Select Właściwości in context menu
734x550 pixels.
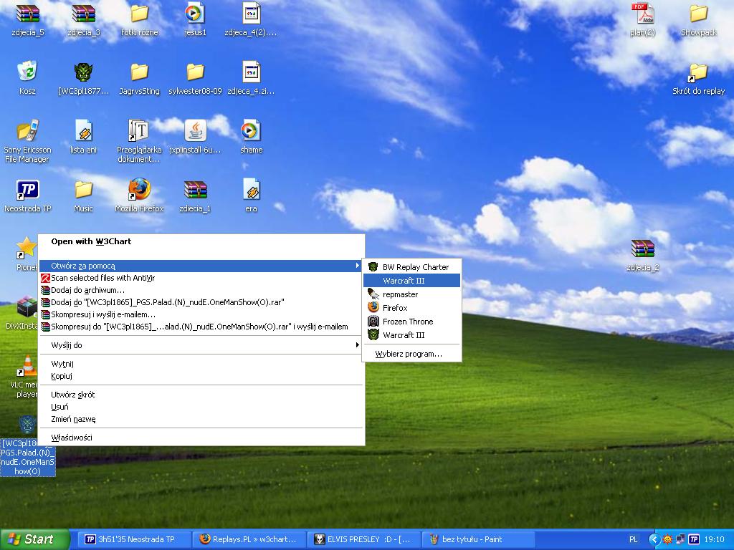tap(72, 438)
